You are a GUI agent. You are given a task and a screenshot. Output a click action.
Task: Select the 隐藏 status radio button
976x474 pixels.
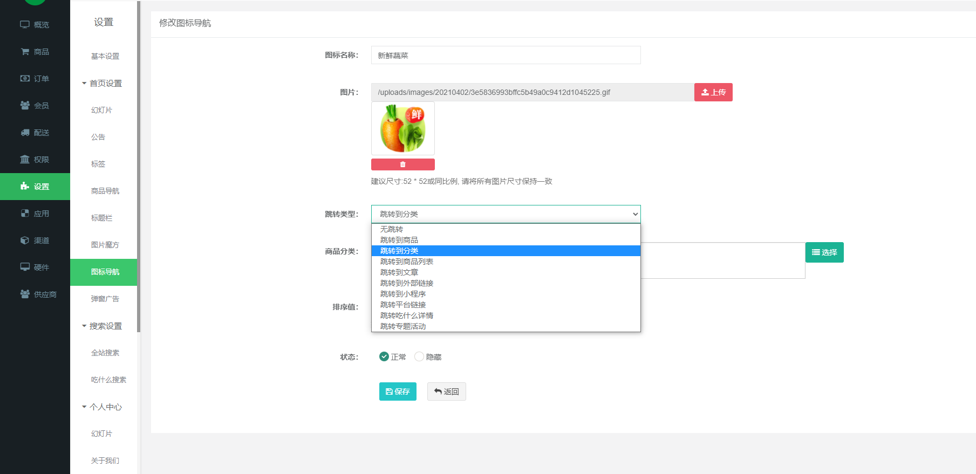(419, 356)
